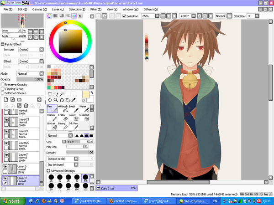Open the Canvas menu
Viewport: 274px width, 205px height.
(40, 10)
